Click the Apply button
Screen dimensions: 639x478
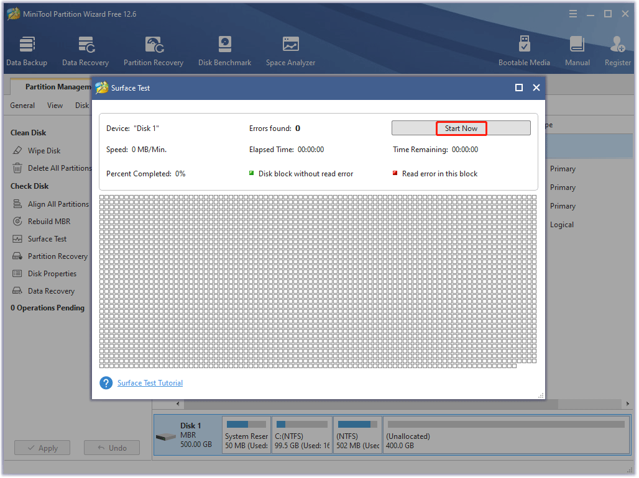coord(42,448)
